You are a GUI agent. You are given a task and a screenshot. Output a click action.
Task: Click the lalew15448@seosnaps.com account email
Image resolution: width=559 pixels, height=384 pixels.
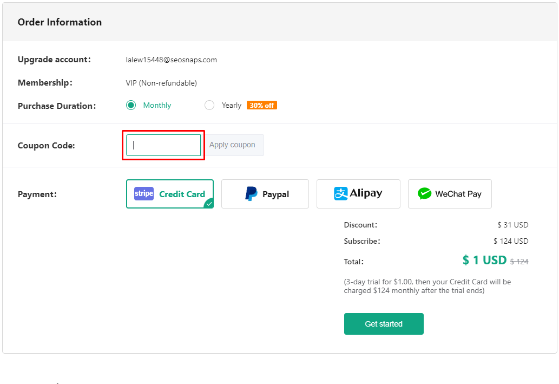click(171, 60)
